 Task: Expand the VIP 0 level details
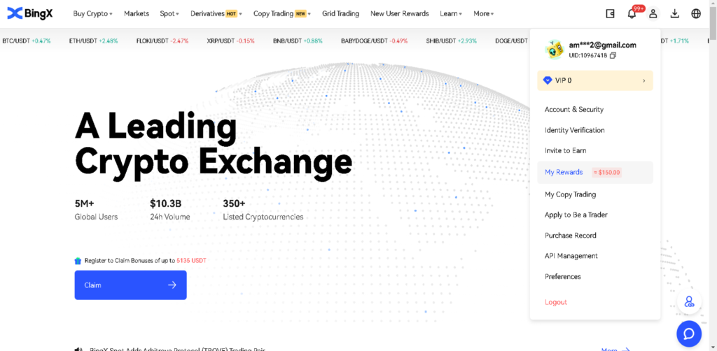[595, 80]
